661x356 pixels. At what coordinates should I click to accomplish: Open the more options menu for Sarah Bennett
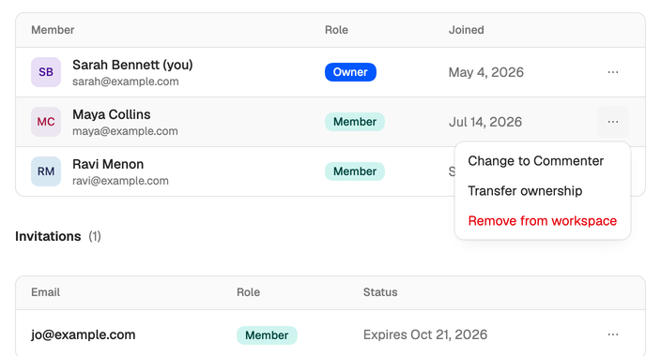click(612, 72)
